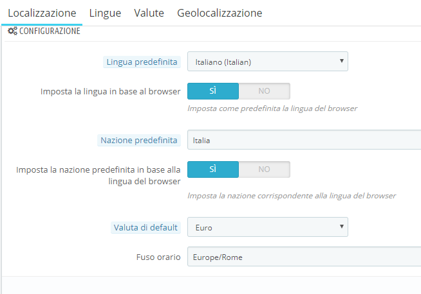Image resolution: width=421 pixels, height=294 pixels.
Task: Switch to the Localizzazione tab
Action: (42, 13)
